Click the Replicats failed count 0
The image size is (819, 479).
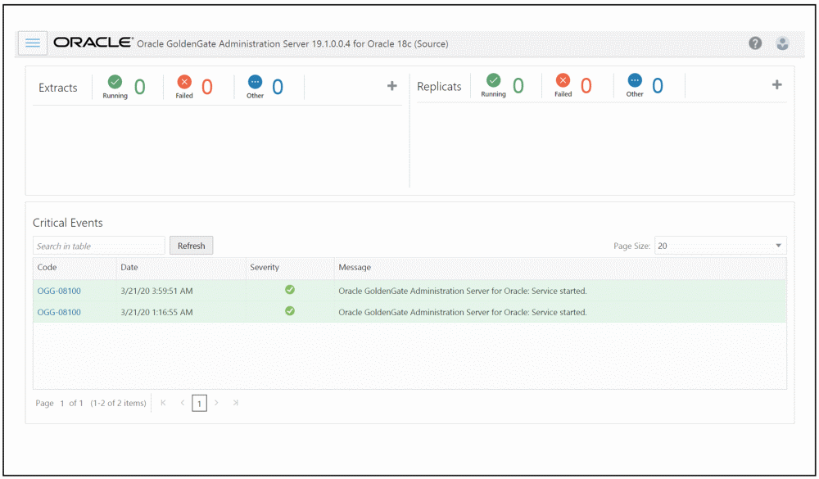point(586,86)
